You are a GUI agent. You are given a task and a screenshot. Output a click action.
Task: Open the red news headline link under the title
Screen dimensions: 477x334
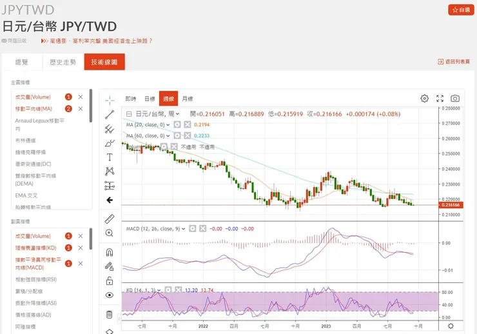97,41
